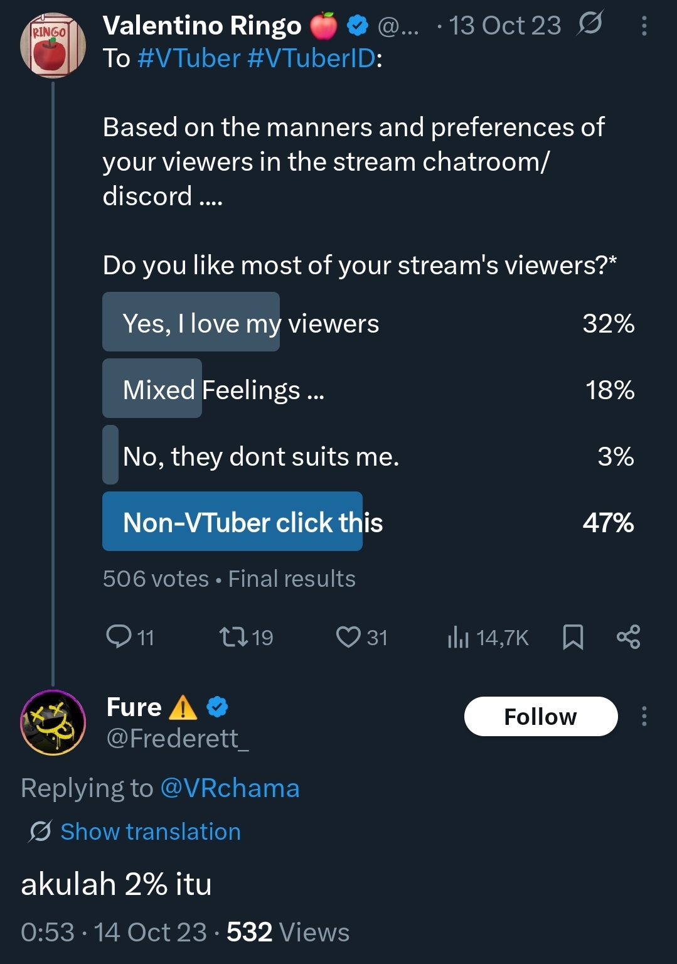Reply to Valentino Ringo's poll tweet
This screenshot has width=677, height=964.
tap(119, 636)
